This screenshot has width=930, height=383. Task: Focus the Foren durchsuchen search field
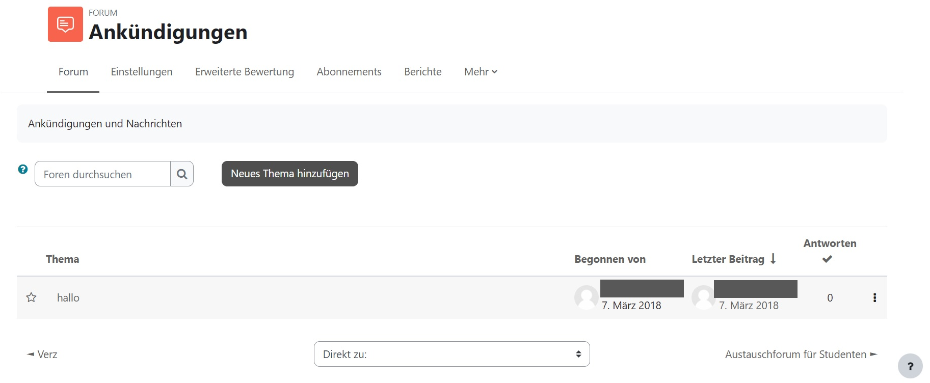click(x=102, y=174)
